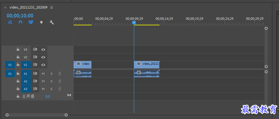Click bottom handle of video tracks vertical scrollbar
The width and height of the screenshot is (279, 119).
click(x=266, y=67)
